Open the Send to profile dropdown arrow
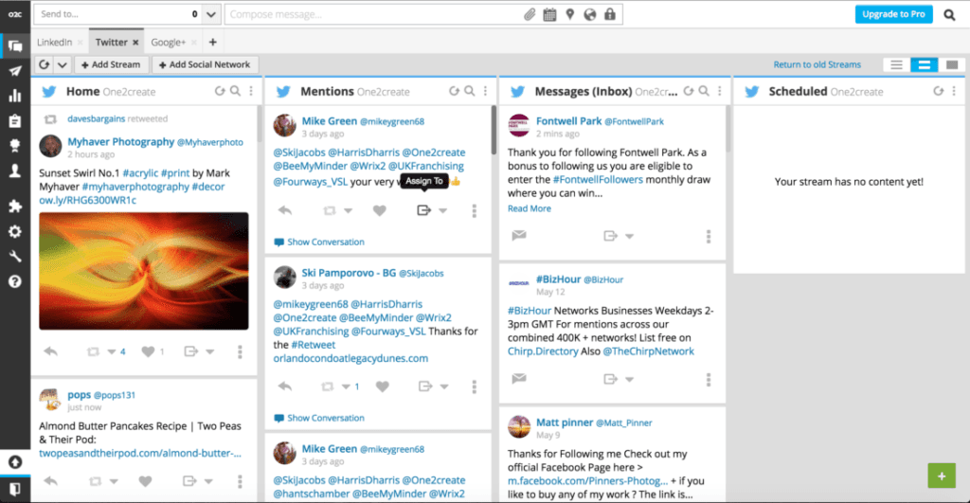 [211, 14]
